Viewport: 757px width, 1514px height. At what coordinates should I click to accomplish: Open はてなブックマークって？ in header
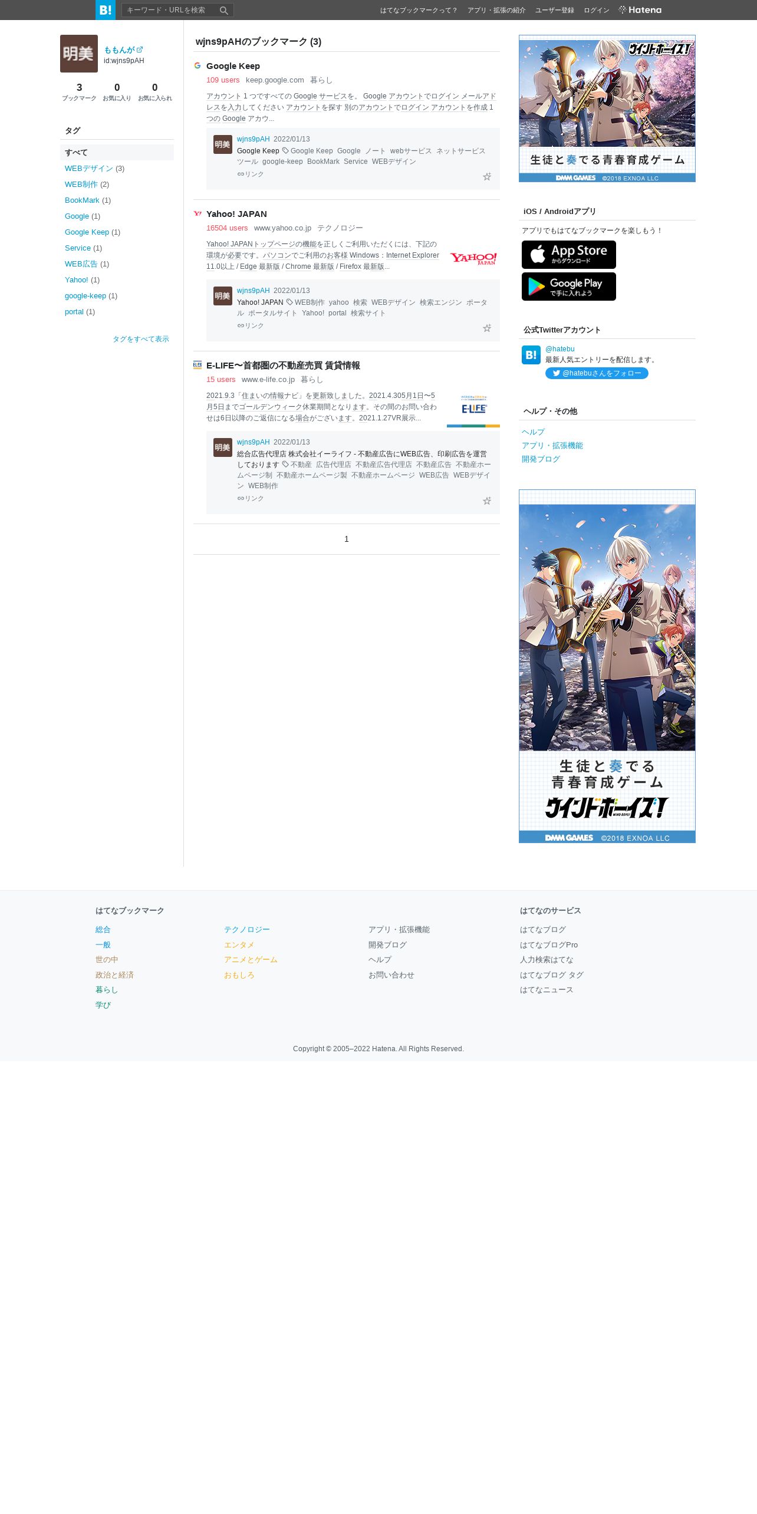[419, 10]
